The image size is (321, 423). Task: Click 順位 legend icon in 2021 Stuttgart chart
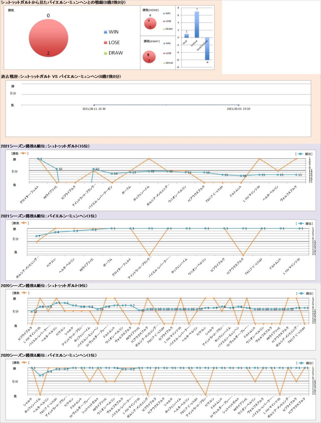(x=300, y=154)
